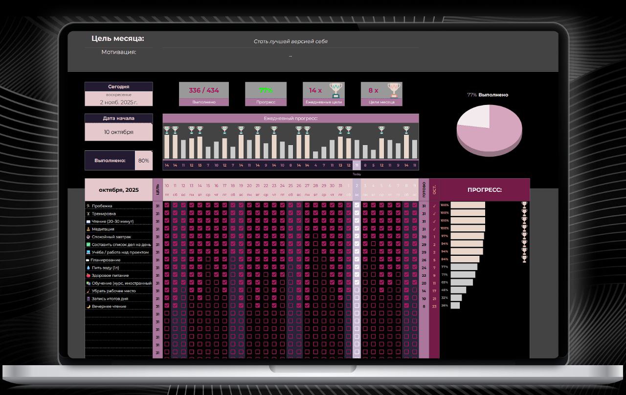Click the laptop icon beside Учёба / работа над проектом
Viewport: 626px width, 395px height.
(88, 252)
